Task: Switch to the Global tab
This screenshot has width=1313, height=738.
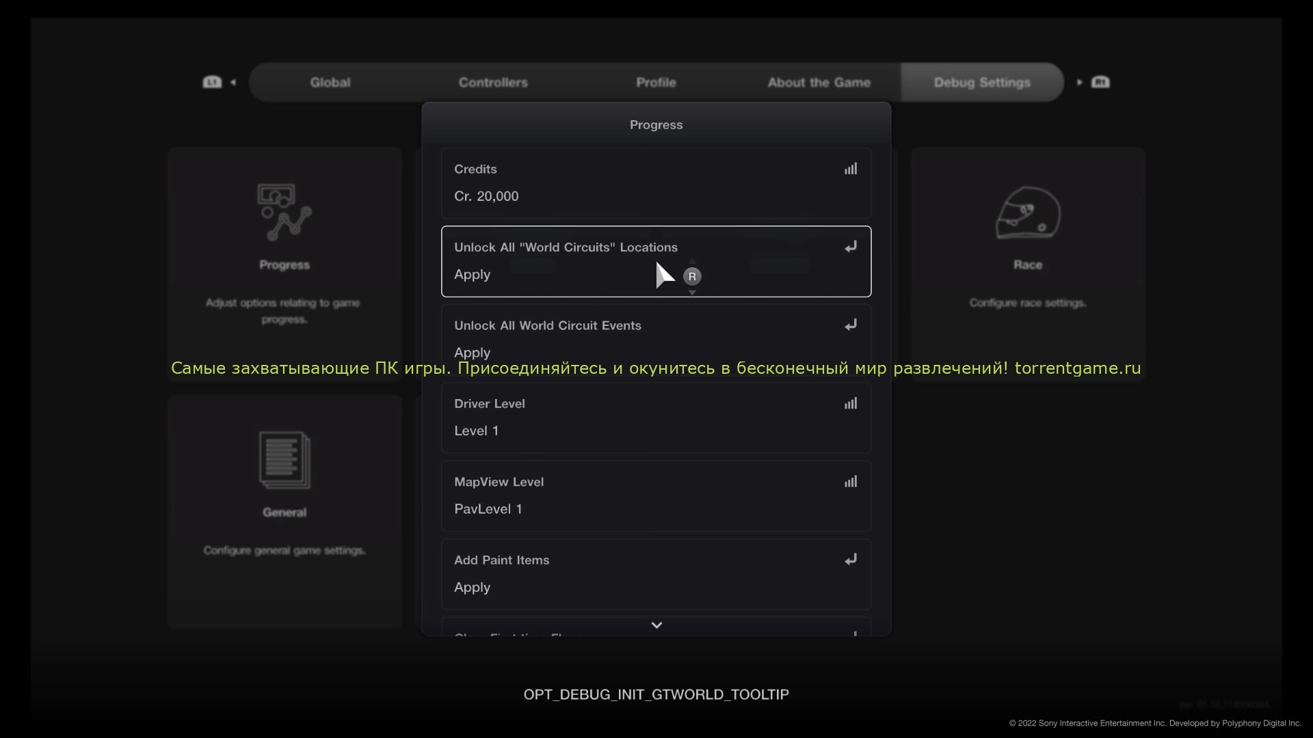Action: coord(330,83)
